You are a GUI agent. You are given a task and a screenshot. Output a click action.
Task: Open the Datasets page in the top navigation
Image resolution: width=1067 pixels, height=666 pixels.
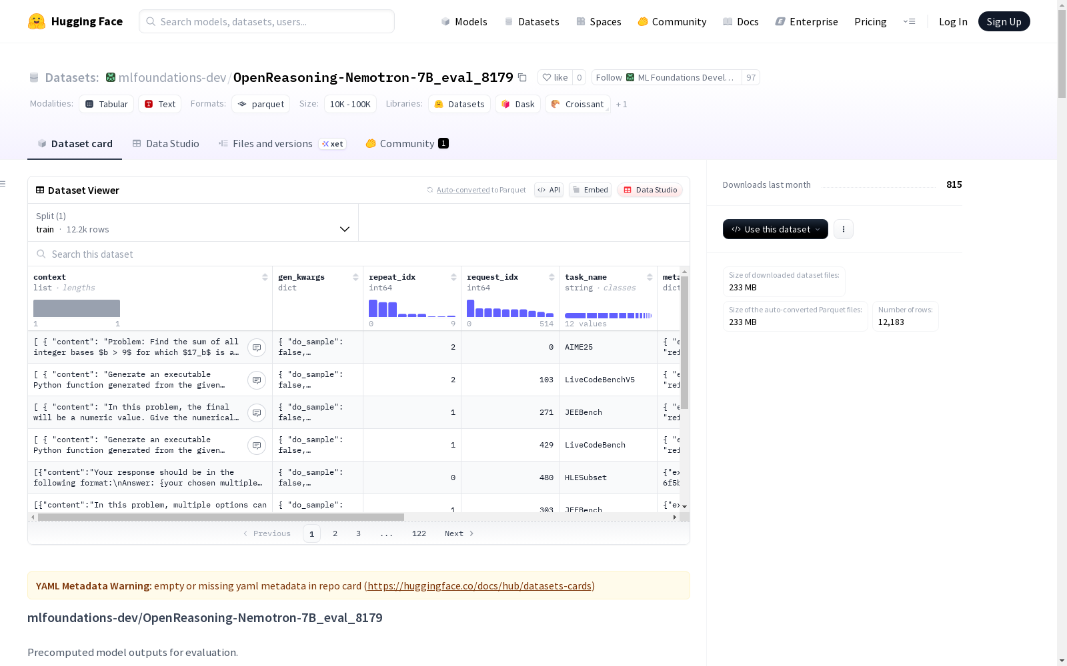coord(531,21)
